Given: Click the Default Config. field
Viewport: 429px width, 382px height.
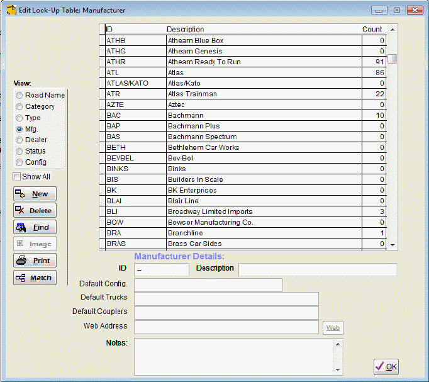Looking at the screenshot, I should point(208,285).
